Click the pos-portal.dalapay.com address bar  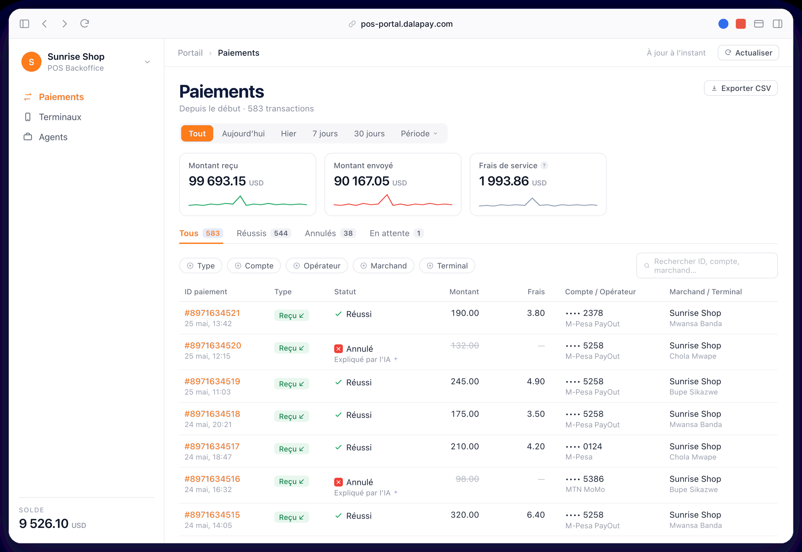click(x=407, y=24)
